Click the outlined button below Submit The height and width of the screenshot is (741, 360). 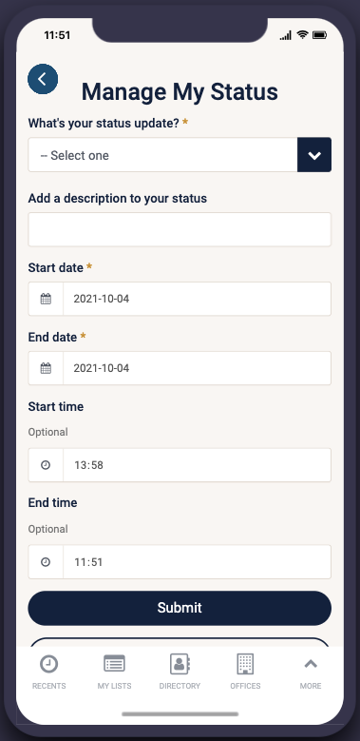tap(180, 642)
